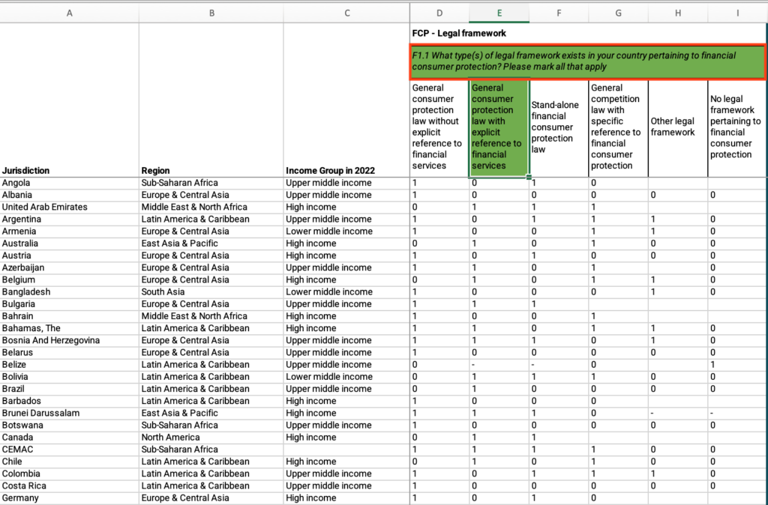768x505 pixels.
Task: Select Brunei Darussalam's dash in column H
Action: coord(678,413)
